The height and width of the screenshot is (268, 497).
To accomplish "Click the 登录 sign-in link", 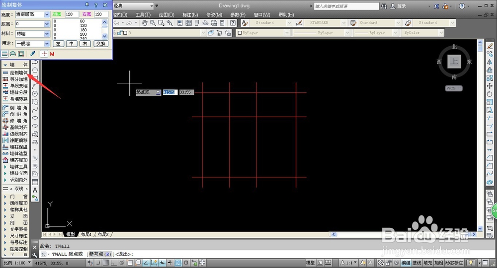I will [401, 6].
